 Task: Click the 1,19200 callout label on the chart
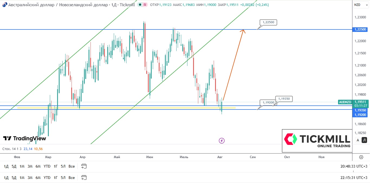point(268,102)
